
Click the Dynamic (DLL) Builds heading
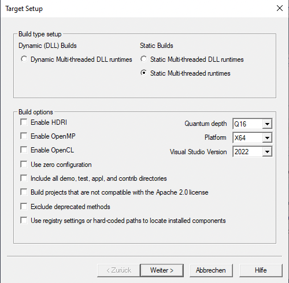[47, 46]
